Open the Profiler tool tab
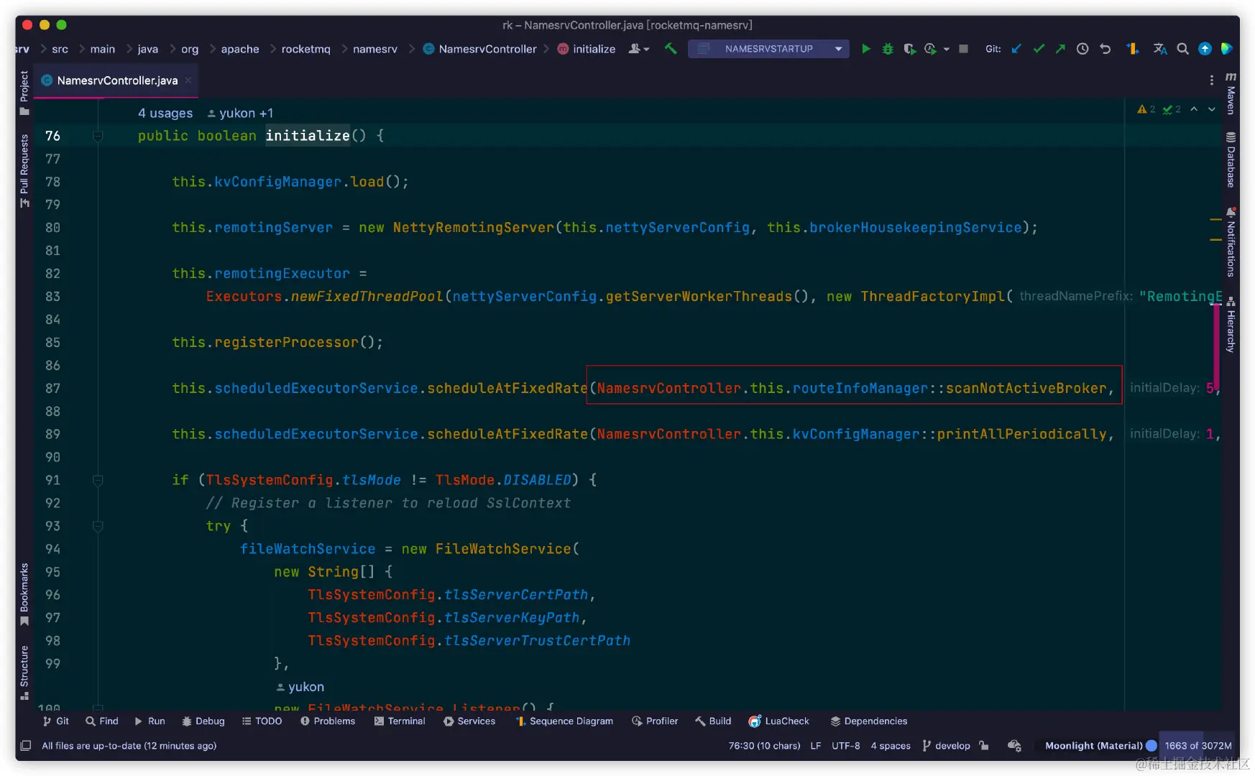Screen dimensions: 1255x776 click(655, 721)
